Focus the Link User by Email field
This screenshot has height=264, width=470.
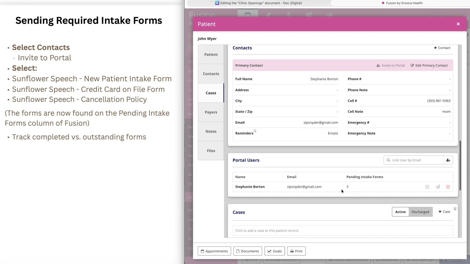[414, 160]
